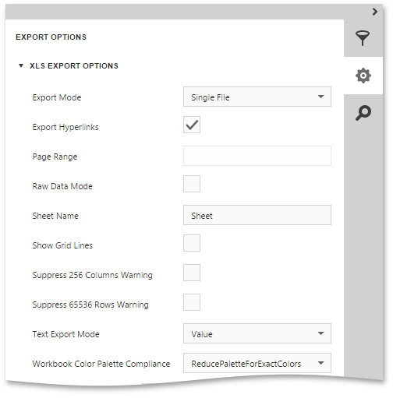The image size is (393, 398).
Task: Click the Sheet Name text field
Action: (257, 215)
